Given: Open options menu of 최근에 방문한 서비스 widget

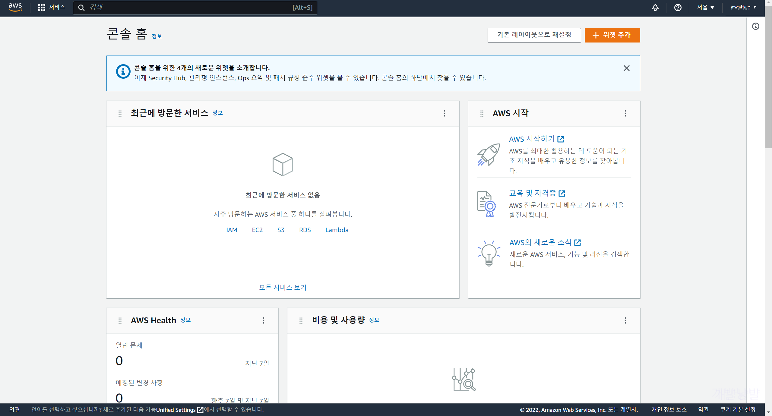Looking at the screenshot, I should [444, 113].
